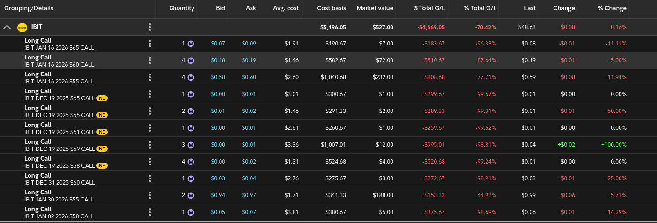The image size is (657, 223).
Task: Click margin M badge on DEC 31 $60 CALL
Action: pos(191,178)
